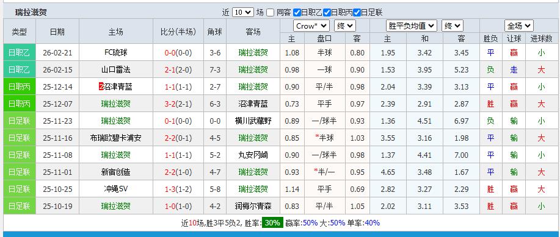The image size is (560, 237).
Task: Click the 日职乙 league tag on 26-02-15
Action: (20, 70)
